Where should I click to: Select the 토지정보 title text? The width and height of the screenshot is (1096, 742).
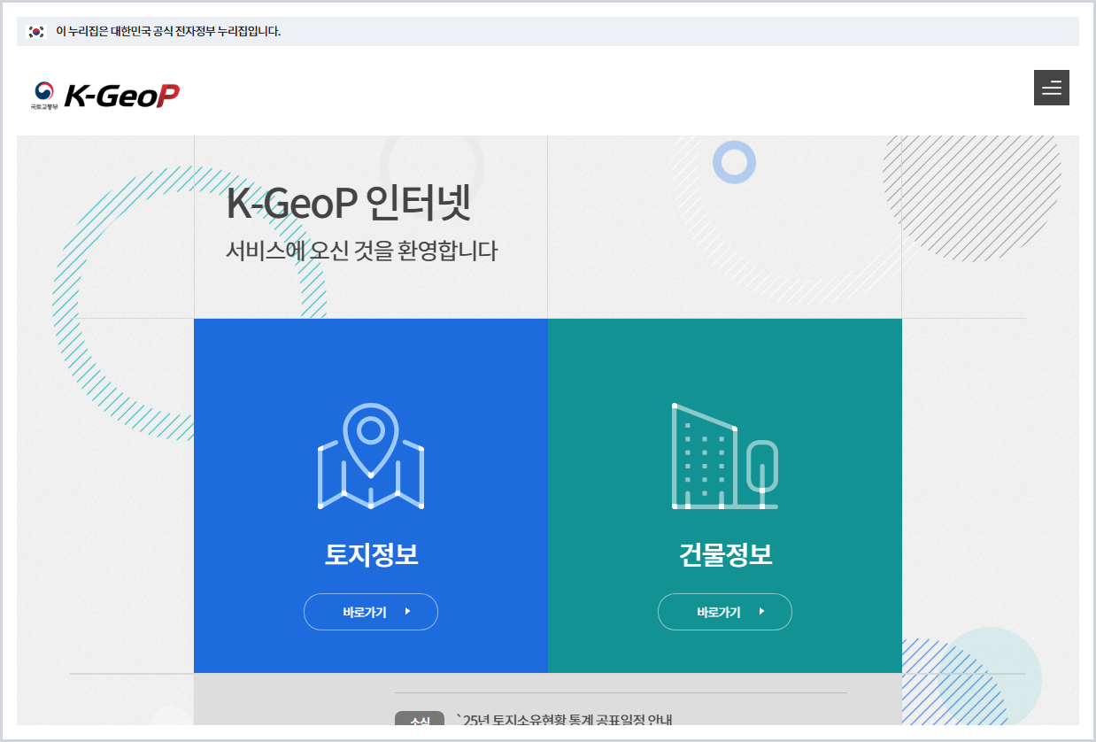371,555
